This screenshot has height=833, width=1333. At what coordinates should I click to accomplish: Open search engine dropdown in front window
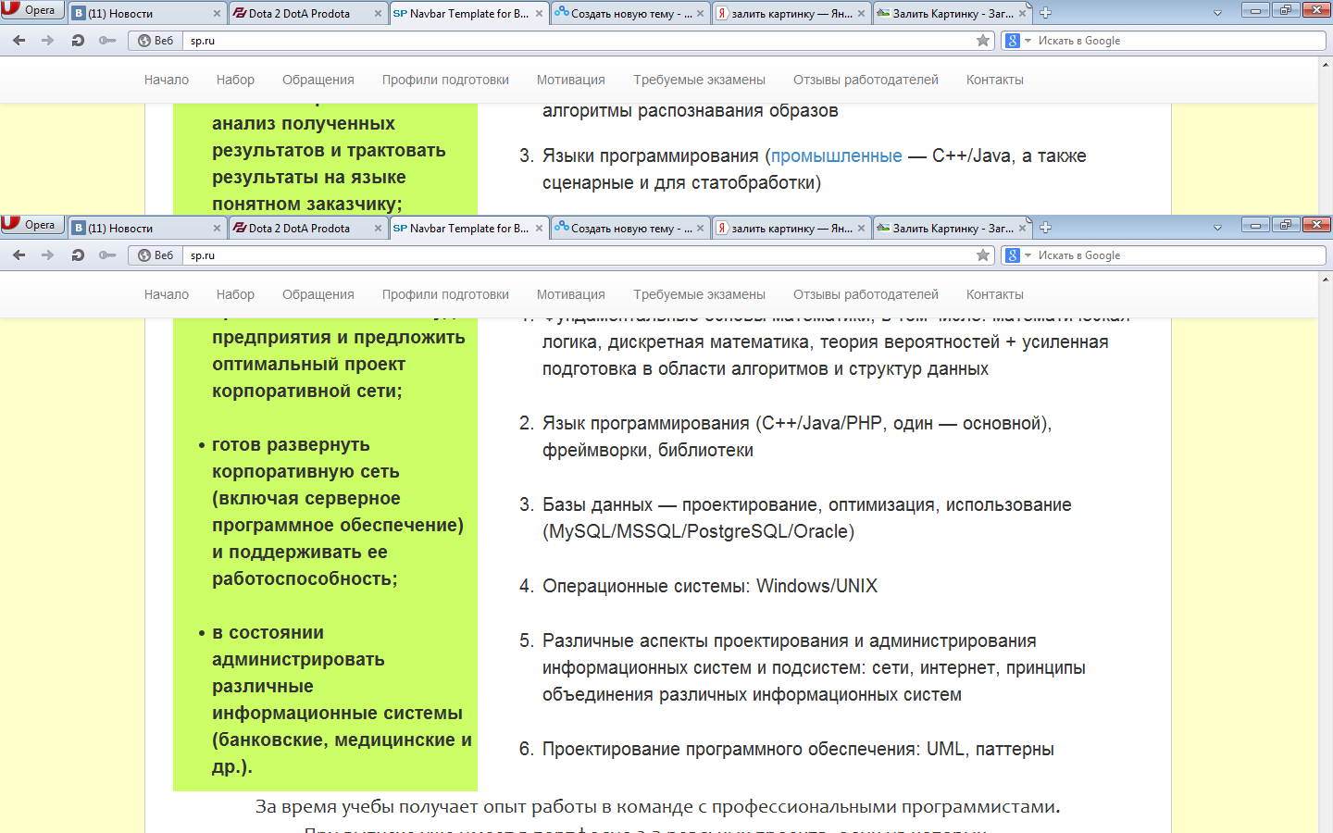(x=1028, y=255)
